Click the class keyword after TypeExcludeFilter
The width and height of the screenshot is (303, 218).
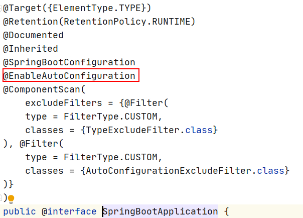click(x=199, y=131)
